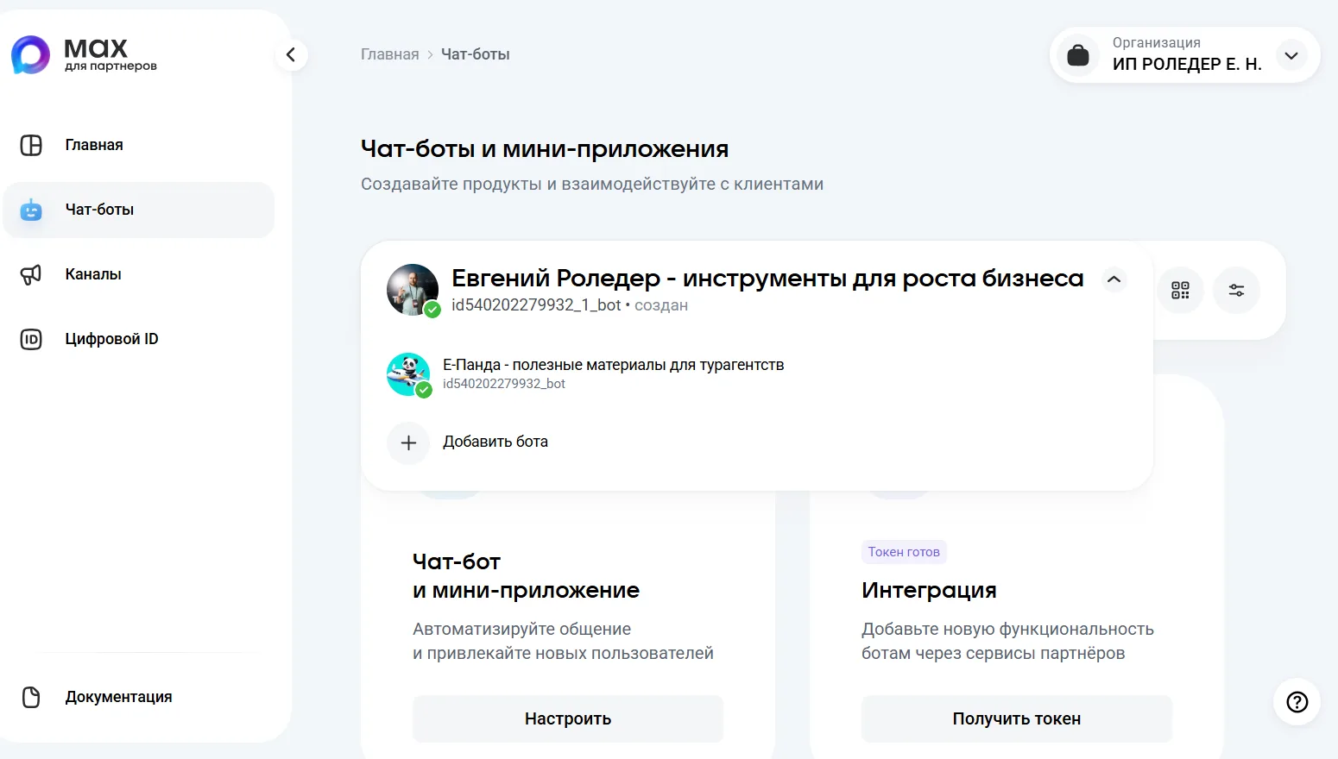1338x759 pixels.
Task: Click id540202279932_bot identifier text
Action: tap(504, 384)
